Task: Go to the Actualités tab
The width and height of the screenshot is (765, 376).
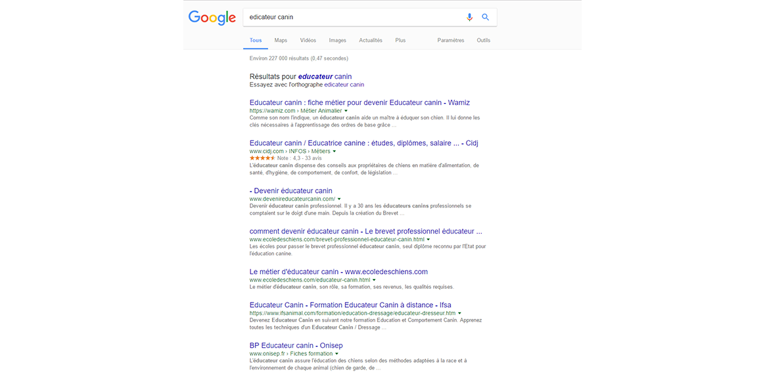Action: point(371,41)
